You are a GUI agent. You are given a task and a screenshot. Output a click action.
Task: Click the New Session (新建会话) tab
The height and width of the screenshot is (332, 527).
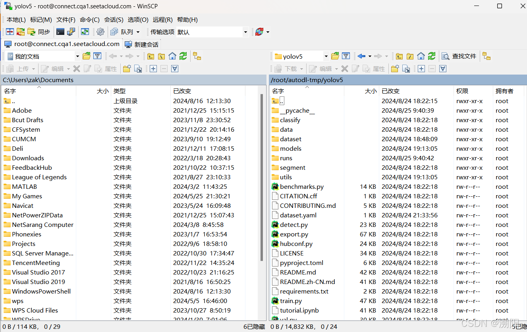[x=142, y=44]
